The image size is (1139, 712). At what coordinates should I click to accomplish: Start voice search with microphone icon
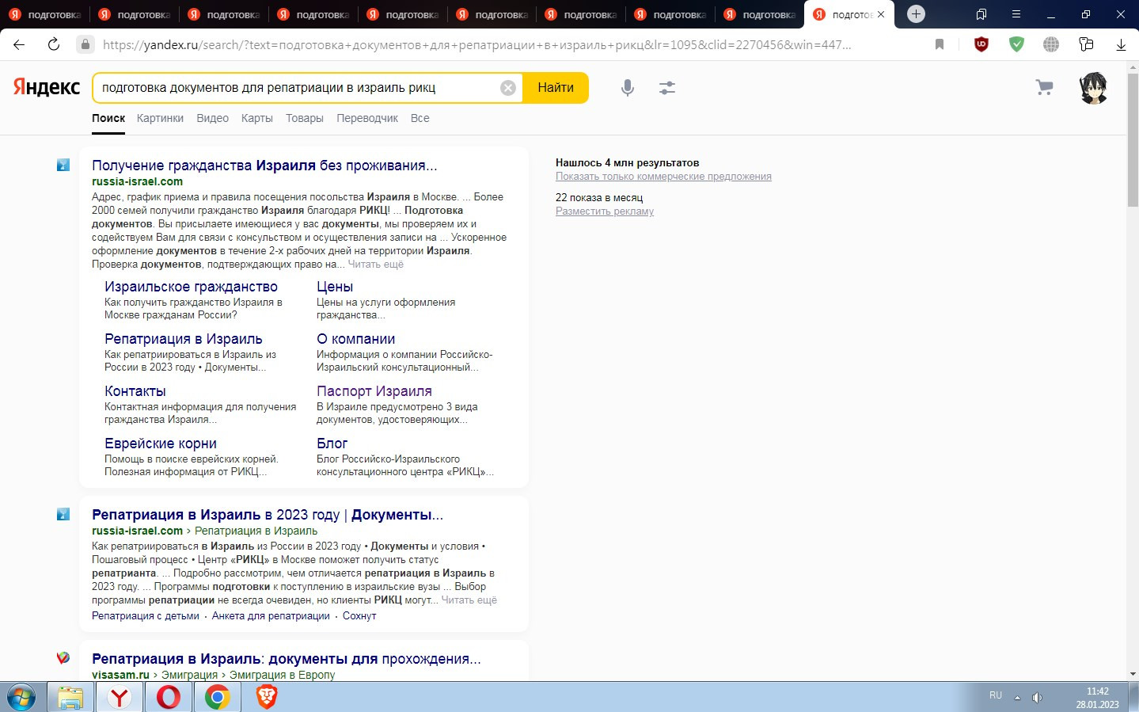point(628,88)
